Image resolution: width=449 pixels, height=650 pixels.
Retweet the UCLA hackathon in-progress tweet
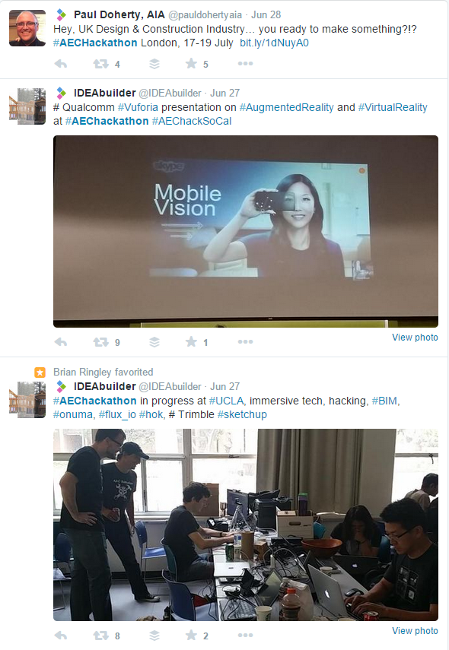click(x=101, y=636)
